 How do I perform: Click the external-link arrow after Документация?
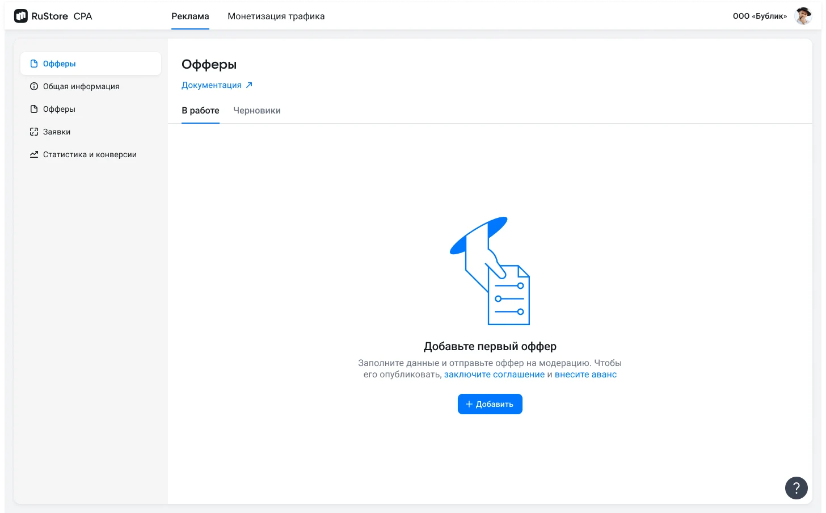(248, 84)
